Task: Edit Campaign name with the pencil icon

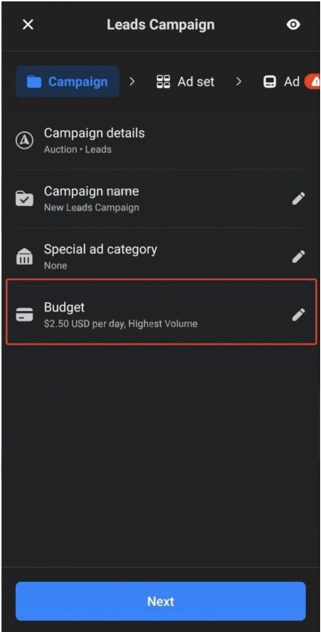Action: coord(298,198)
